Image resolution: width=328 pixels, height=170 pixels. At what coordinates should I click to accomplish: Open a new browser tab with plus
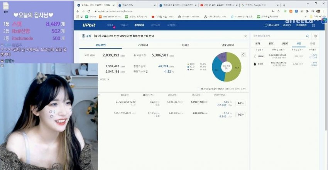[284, 5]
